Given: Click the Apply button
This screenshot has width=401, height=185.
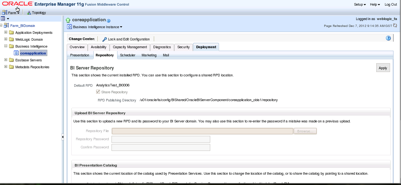Looking at the screenshot, I should click(383, 68).
